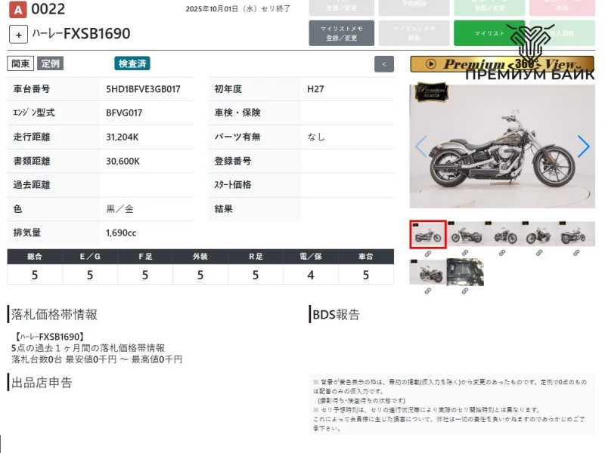Screen dimensions: 605x453
Task: Select the 定例 tag
Action: (51, 63)
